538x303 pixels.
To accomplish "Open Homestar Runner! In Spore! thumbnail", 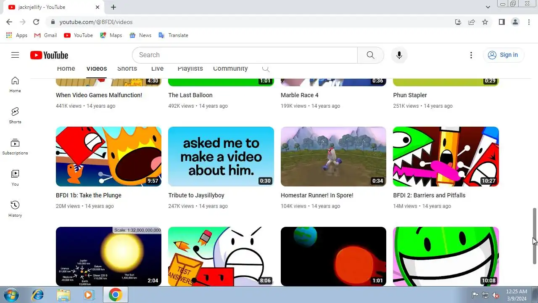I will [333, 157].
